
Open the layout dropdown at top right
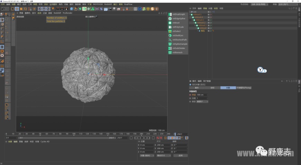289,4
